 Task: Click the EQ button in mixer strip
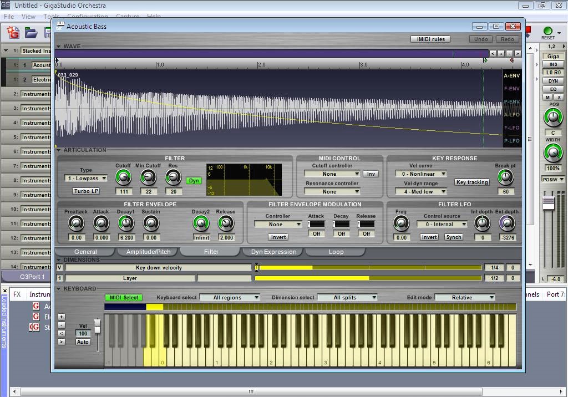(553, 89)
